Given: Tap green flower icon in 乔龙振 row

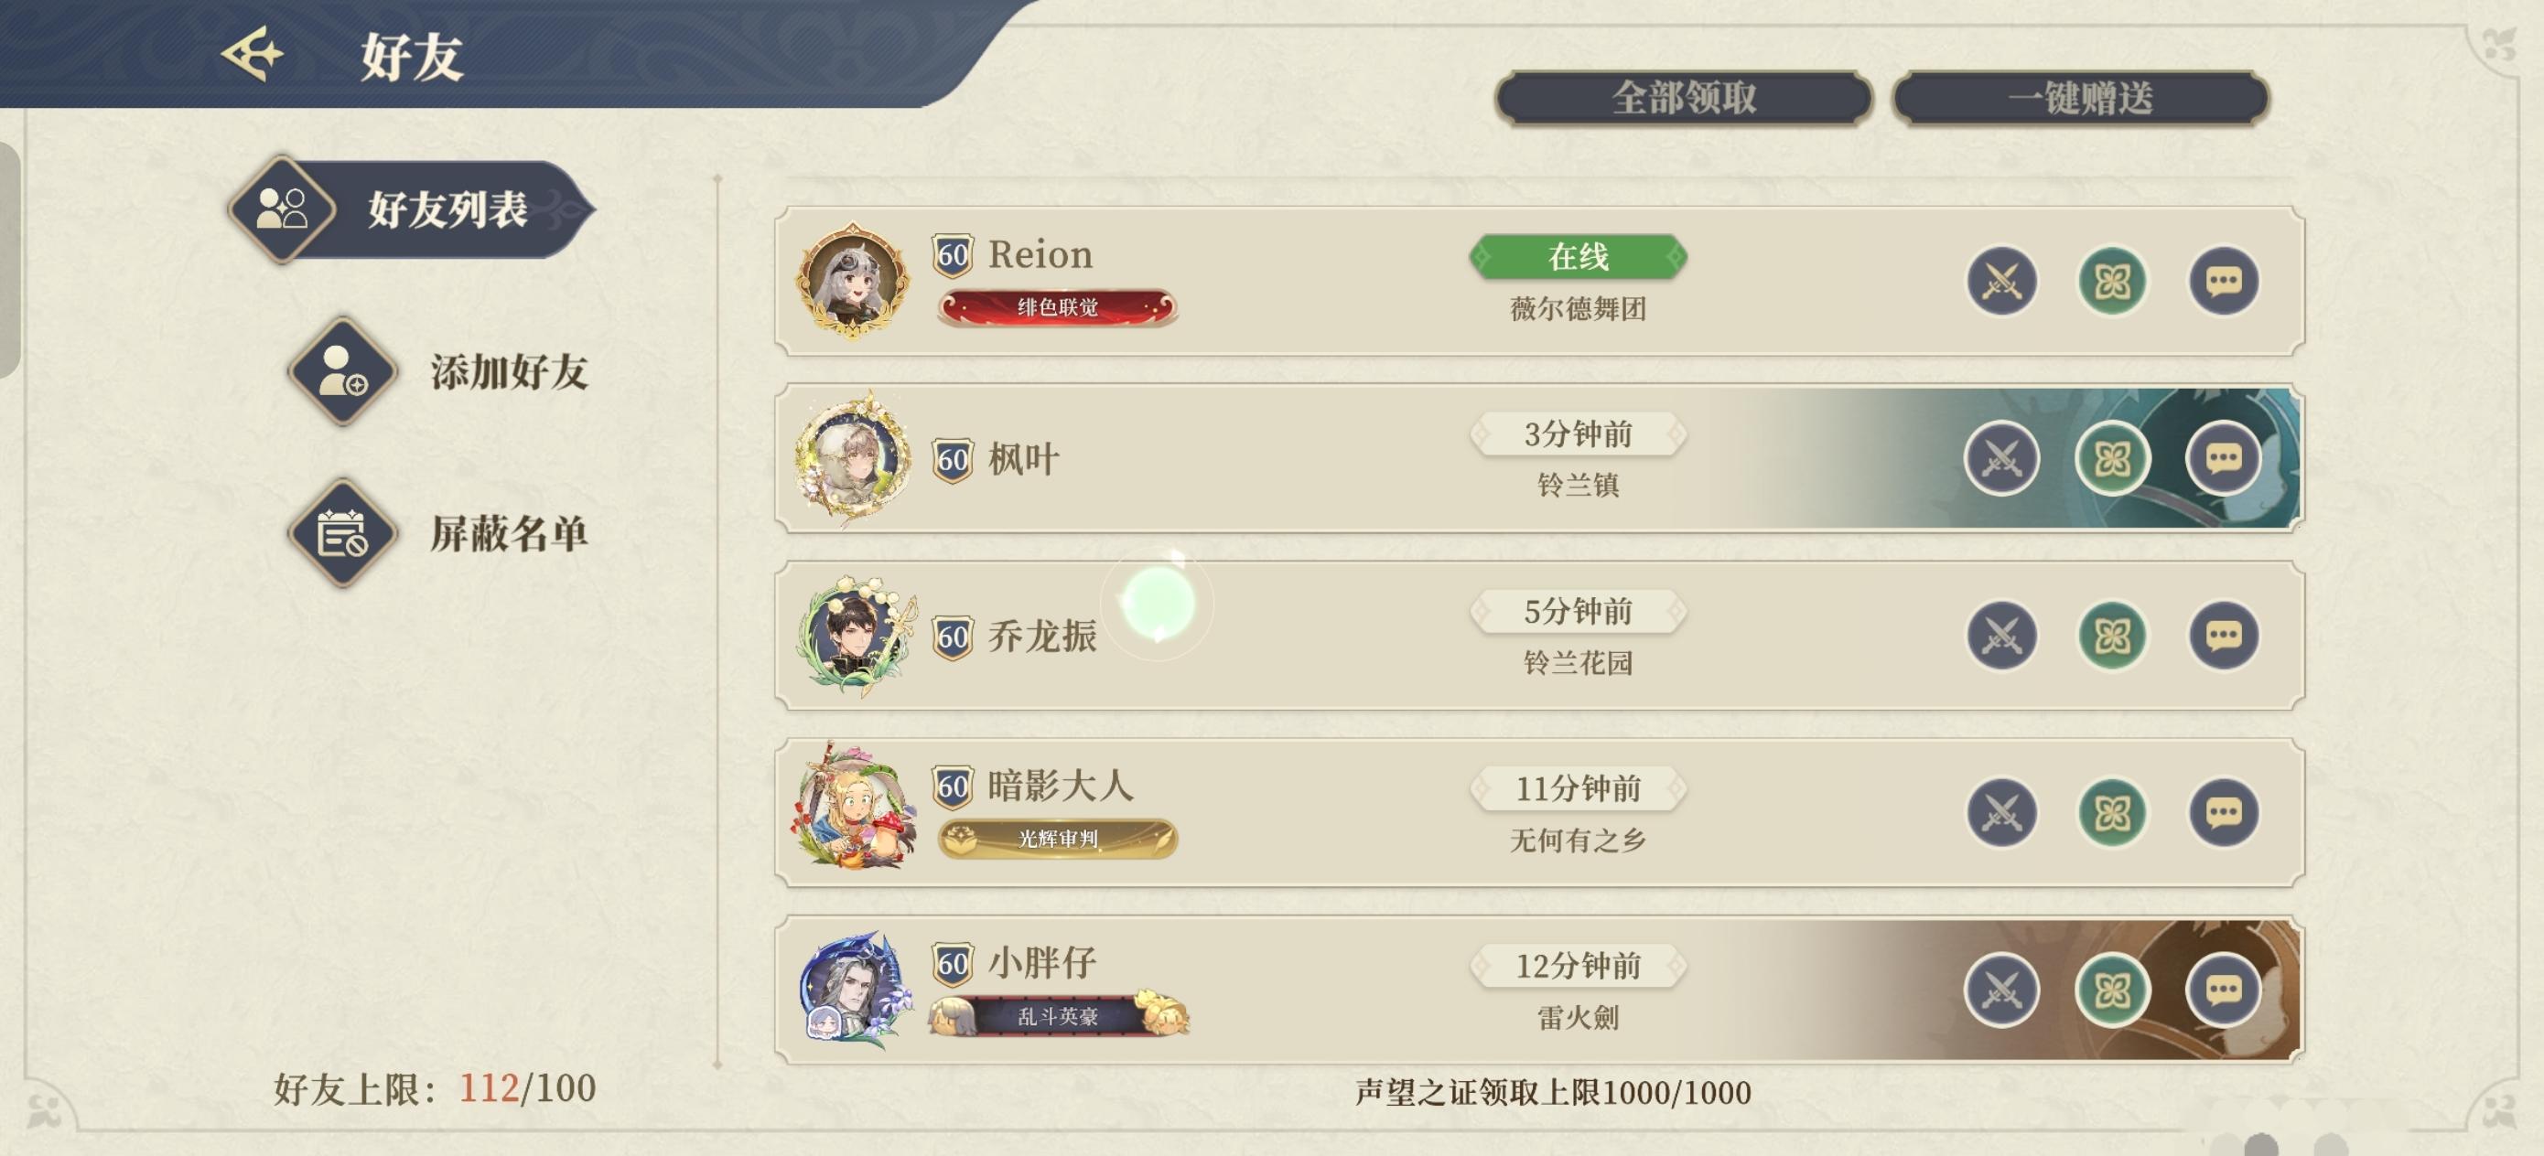Looking at the screenshot, I should click(x=2111, y=636).
